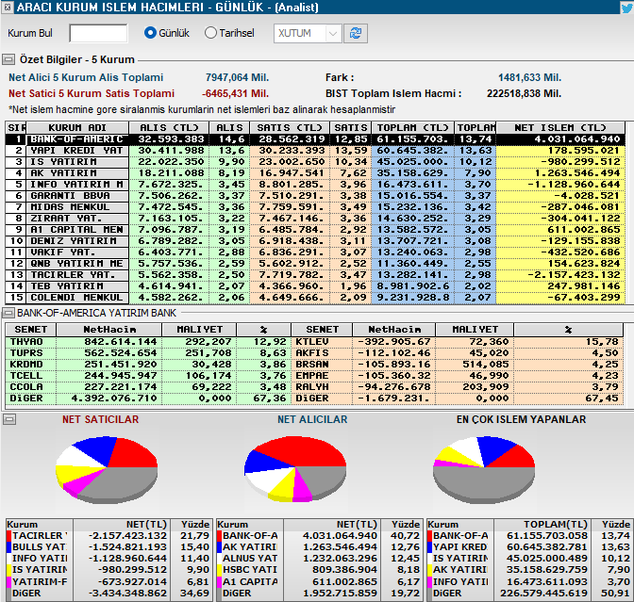Collapse the BANK-OF-AMERICA YATIRIM BANK section
This screenshot has width=634, height=602.
[x=8, y=313]
